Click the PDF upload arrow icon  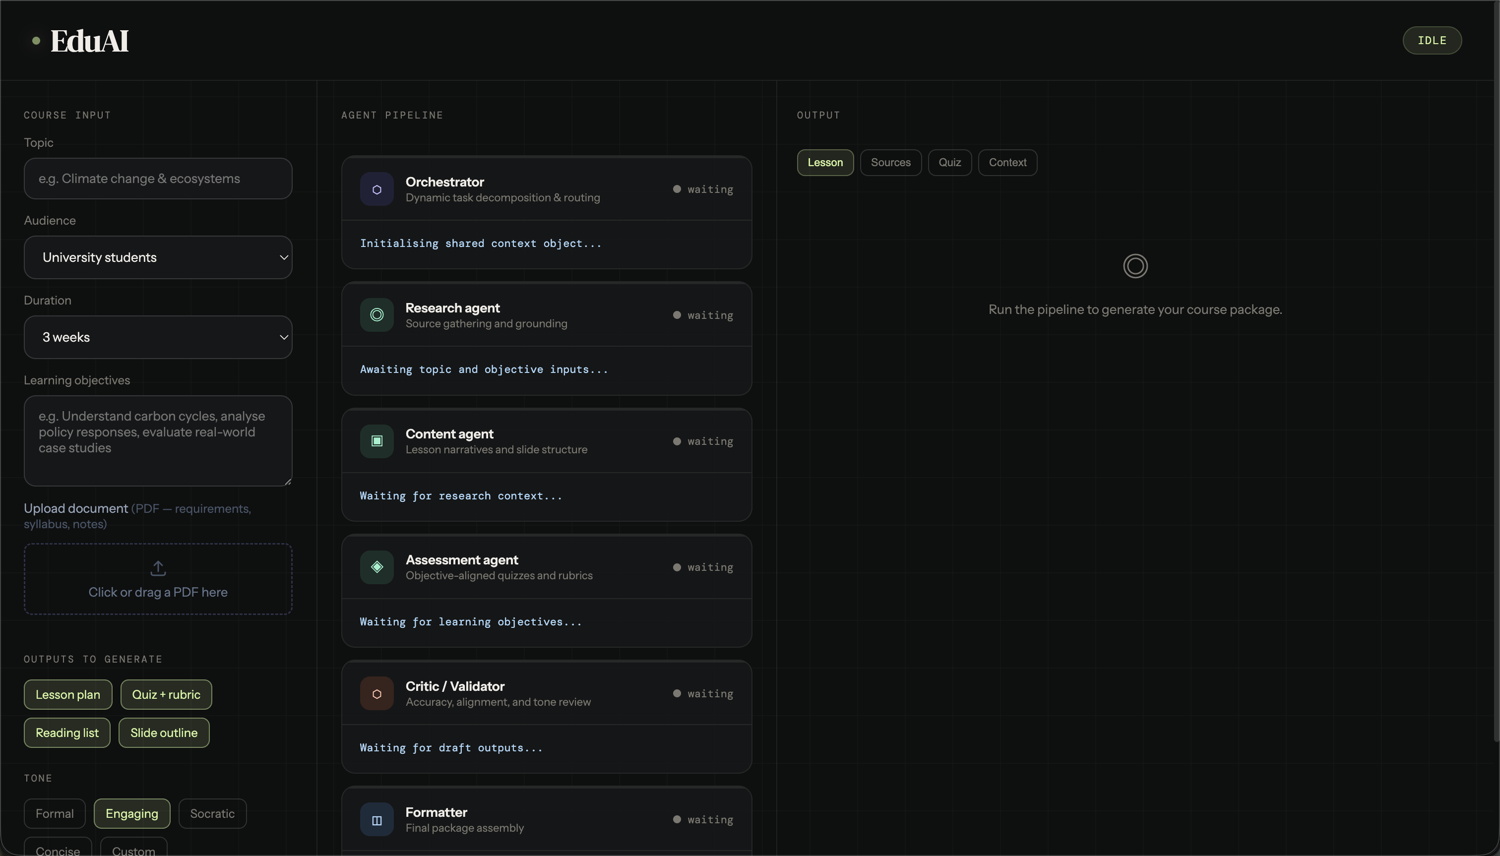point(158,568)
